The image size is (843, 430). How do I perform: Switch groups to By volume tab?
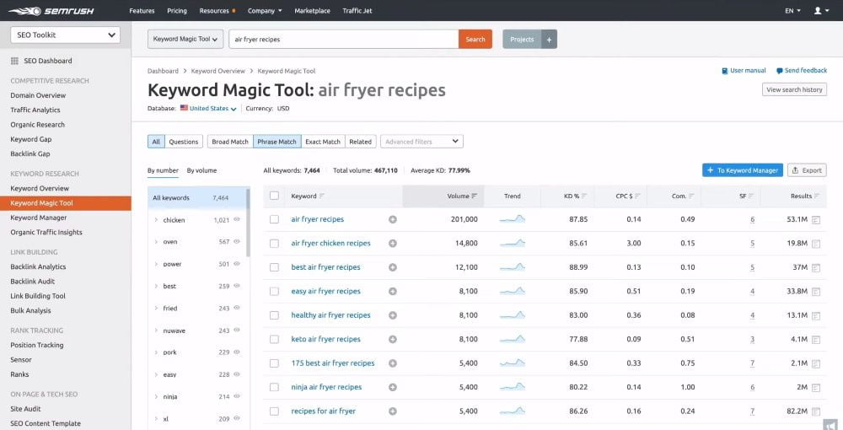point(201,170)
